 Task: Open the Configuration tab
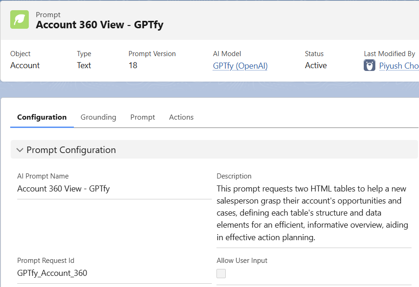(x=42, y=117)
